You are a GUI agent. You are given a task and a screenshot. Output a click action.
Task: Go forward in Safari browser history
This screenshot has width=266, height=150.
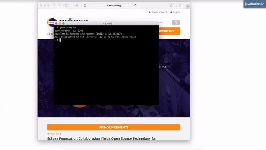coord(59,5)
